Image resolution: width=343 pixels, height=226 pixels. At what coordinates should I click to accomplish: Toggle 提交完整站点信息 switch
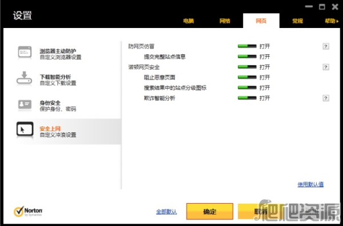(x=247, y=56)
